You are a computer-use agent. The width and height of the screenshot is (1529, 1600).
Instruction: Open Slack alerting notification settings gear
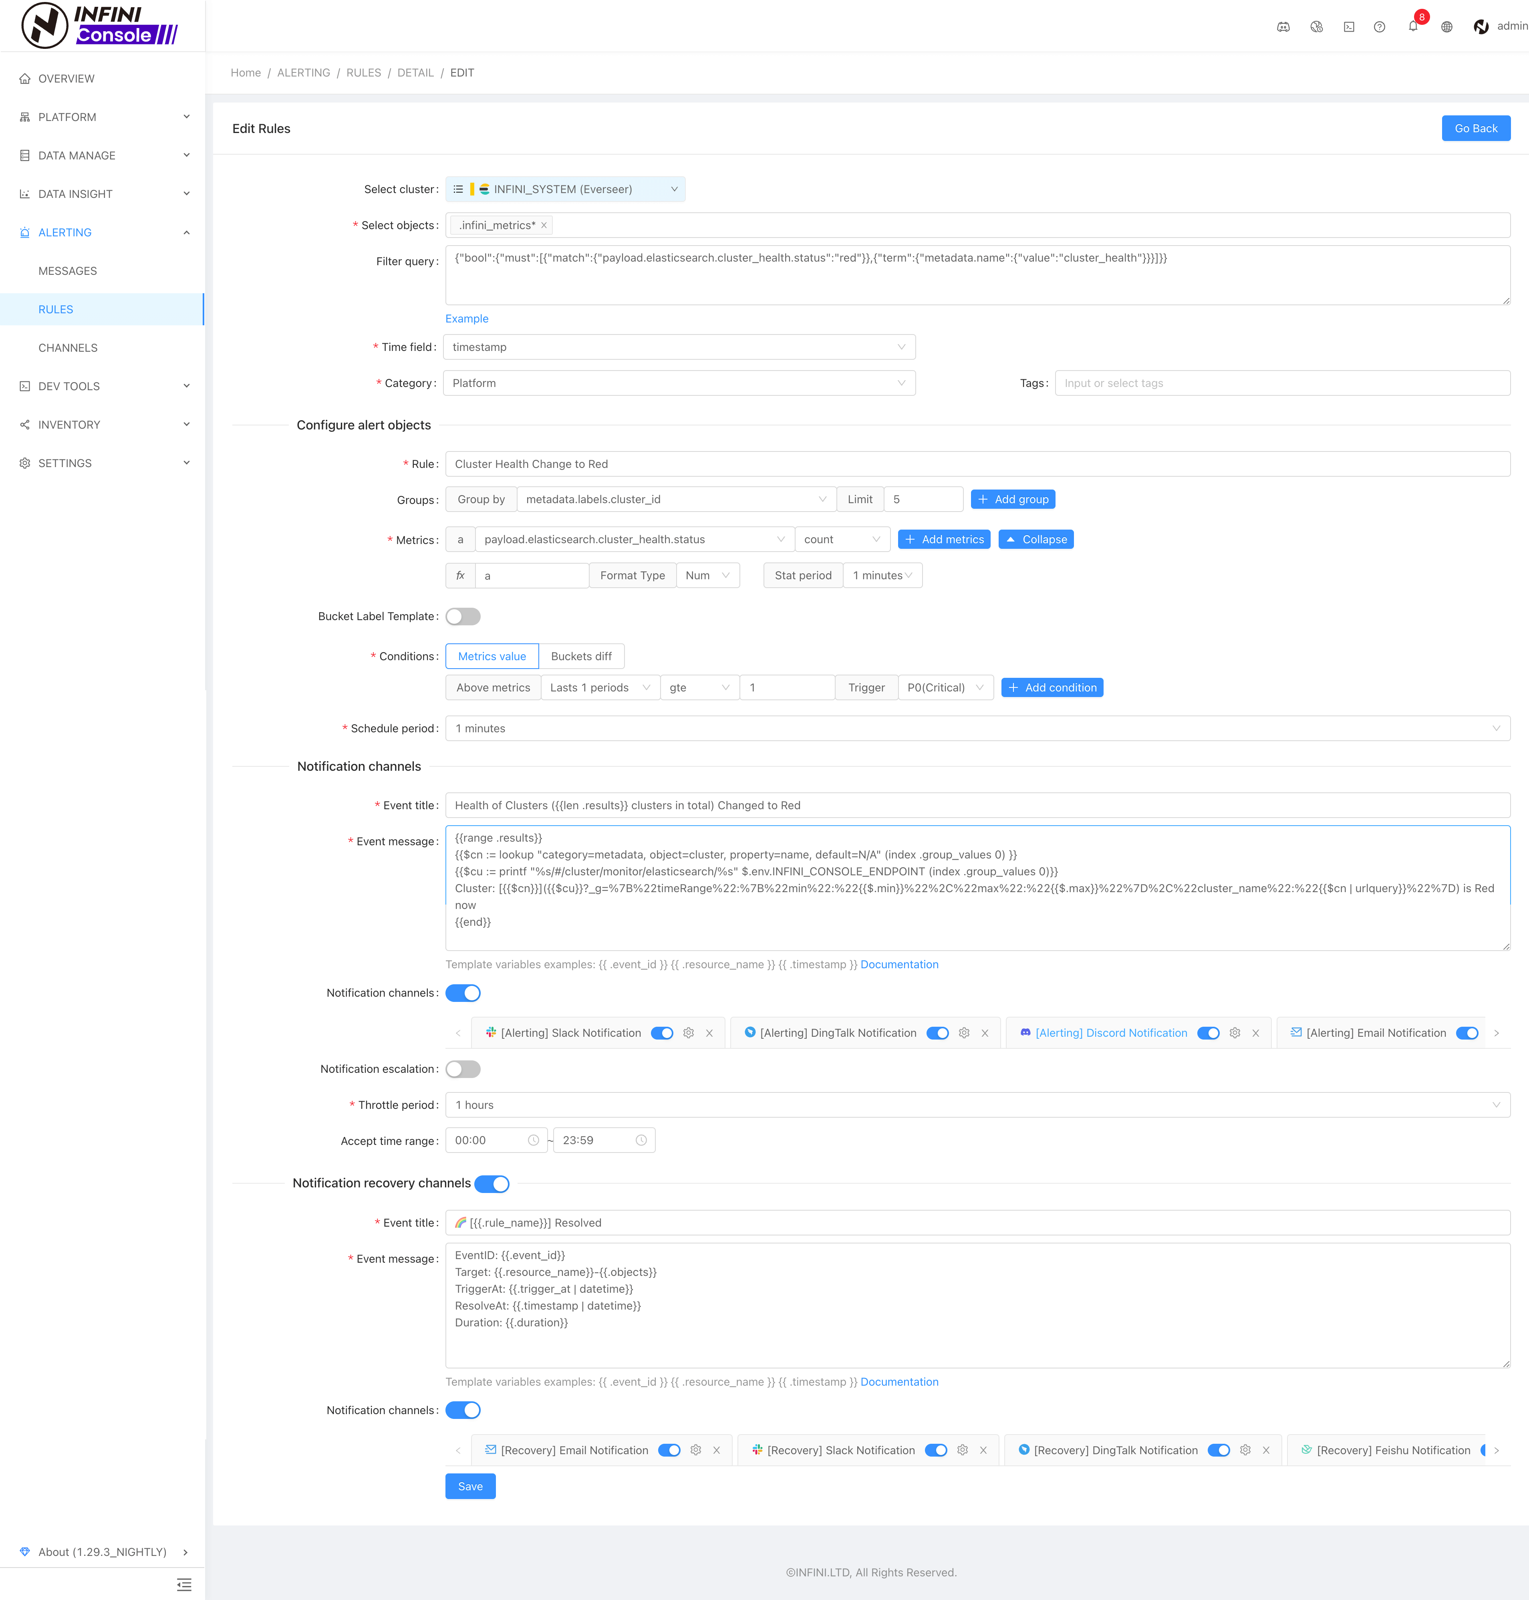pyautogui.click(x=689, y=1033)
